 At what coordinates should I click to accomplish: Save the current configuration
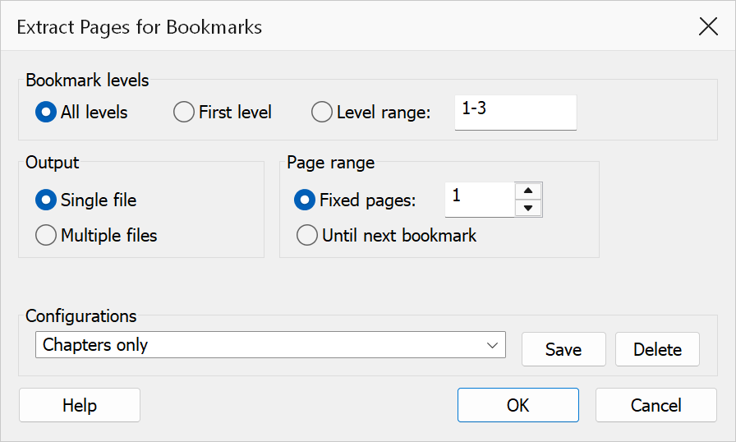tap(563, 349)
